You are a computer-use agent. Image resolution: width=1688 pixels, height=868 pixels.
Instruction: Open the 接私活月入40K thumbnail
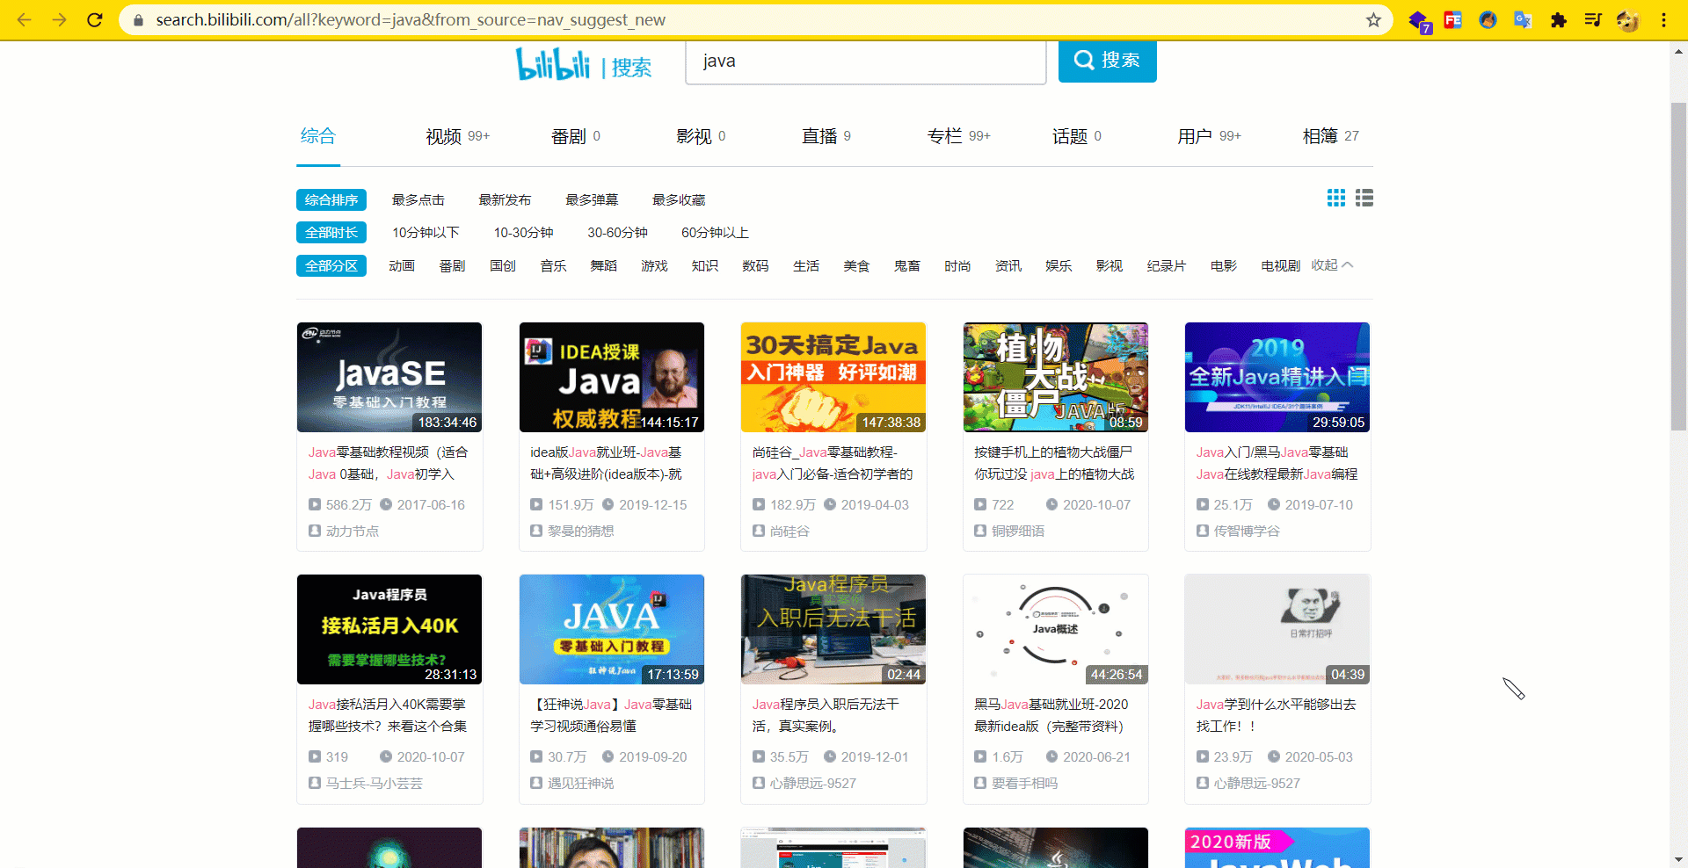tap(389, 629)
